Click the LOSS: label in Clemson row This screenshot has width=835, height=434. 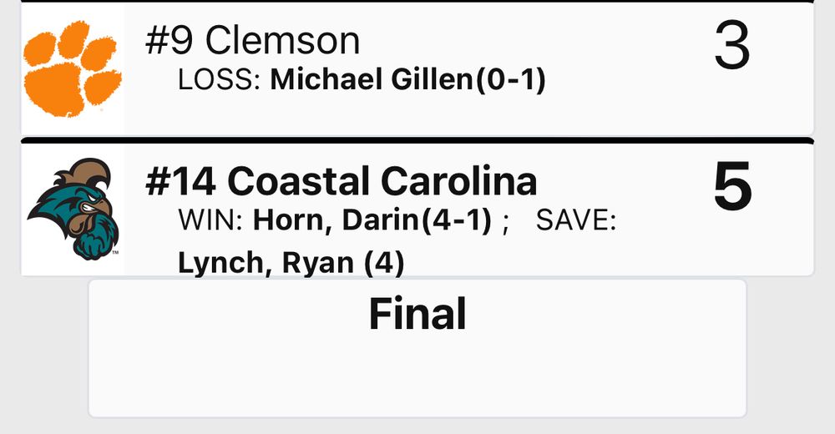coord(219,80)
